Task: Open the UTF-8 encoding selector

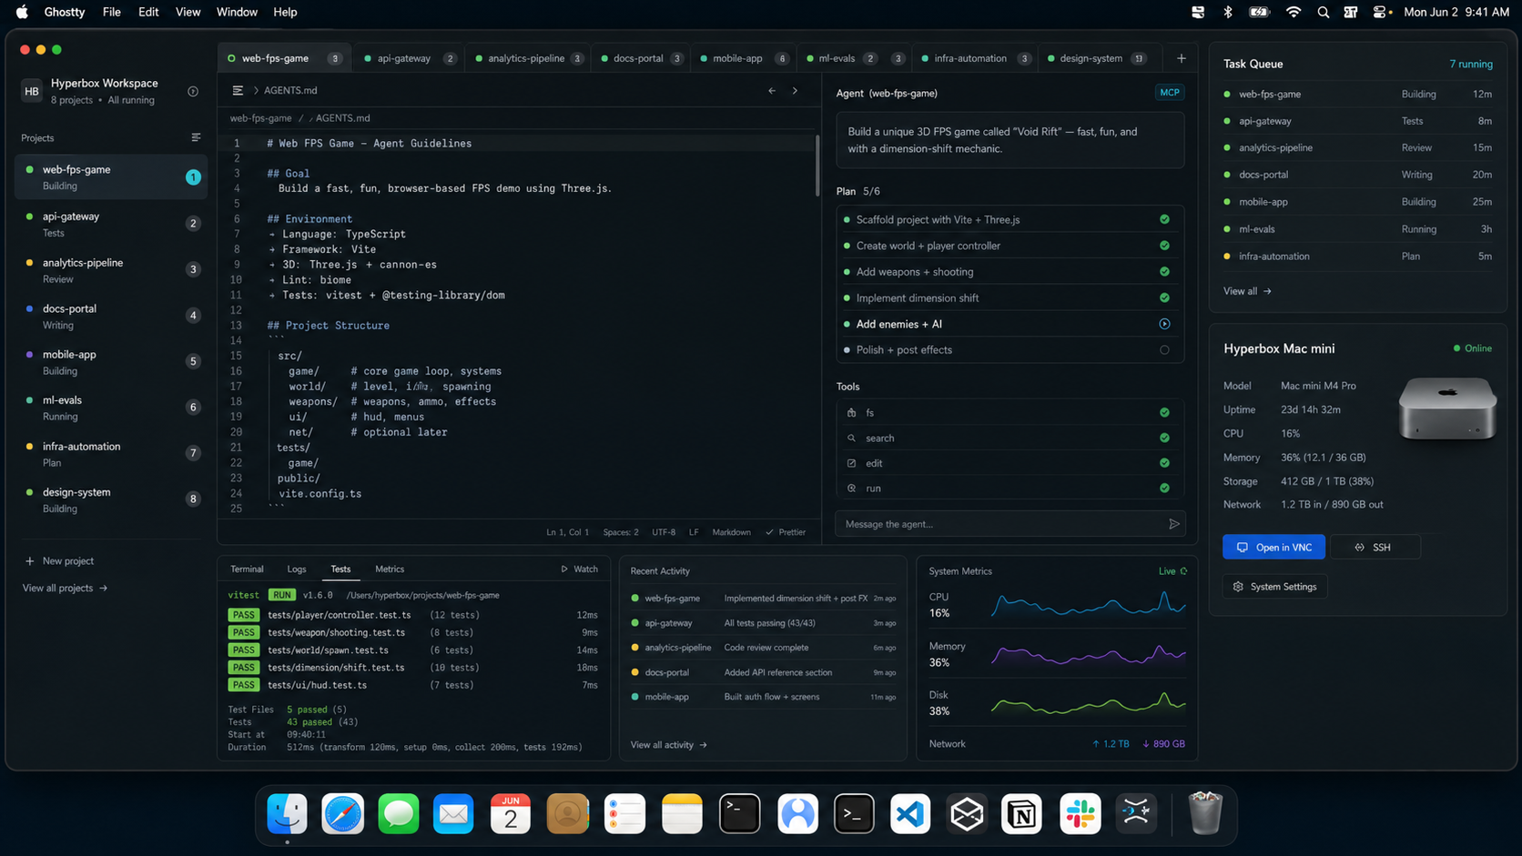Action: pyautogui.click(x=664, y=532)
